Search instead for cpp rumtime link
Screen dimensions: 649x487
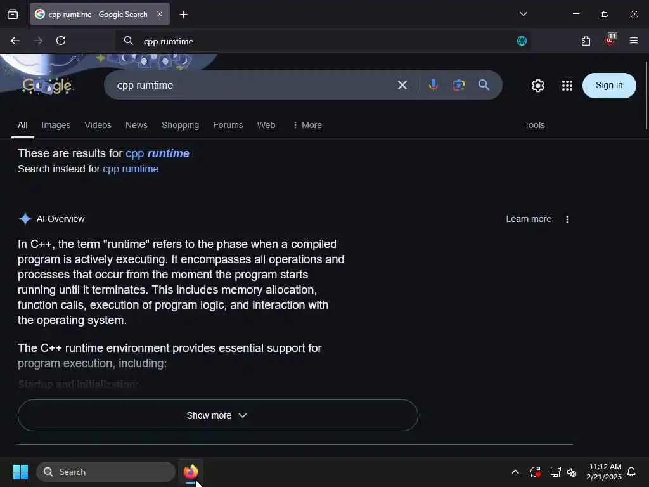[x=131, y=169]
